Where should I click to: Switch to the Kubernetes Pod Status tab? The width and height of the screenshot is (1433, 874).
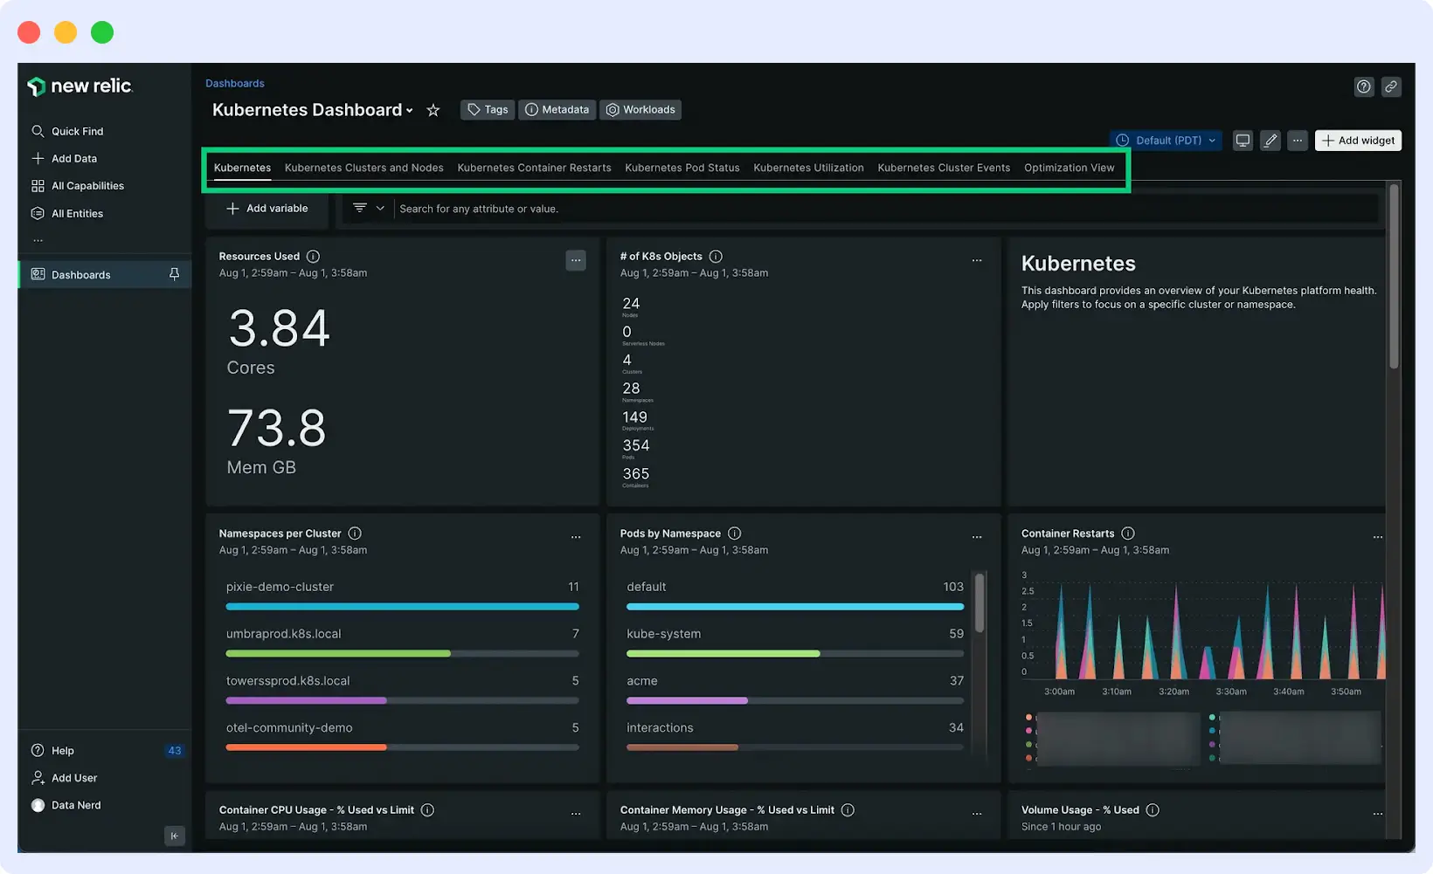[x=682, y=168]
